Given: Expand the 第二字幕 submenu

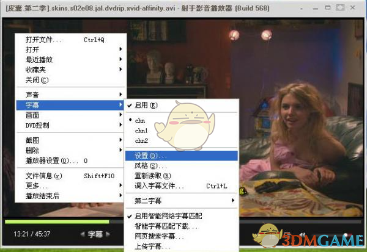Looking at the screenshot, I should [182, 201].
